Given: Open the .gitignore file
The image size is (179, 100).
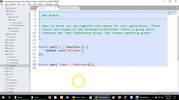Looking at the screenshot, I should coord(12,86).
